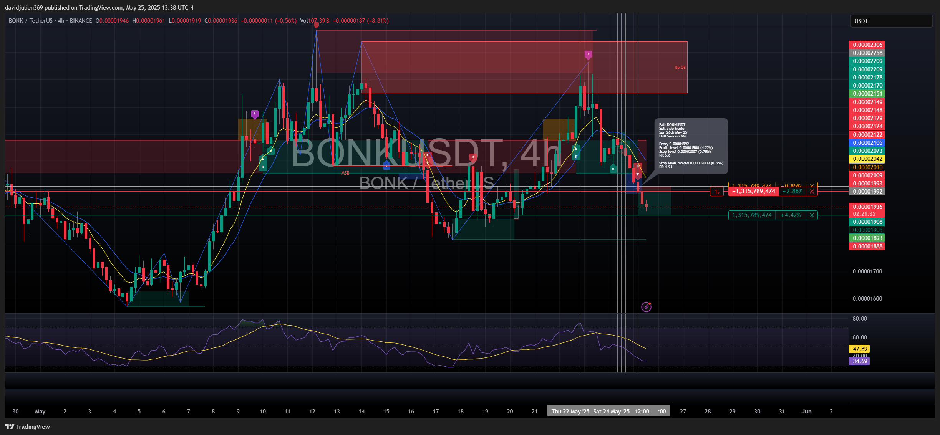The height and width of the screenshot is (435, 940).
Task: Click the 0.00001700 price scale value
Action: (x=867, y=271)
